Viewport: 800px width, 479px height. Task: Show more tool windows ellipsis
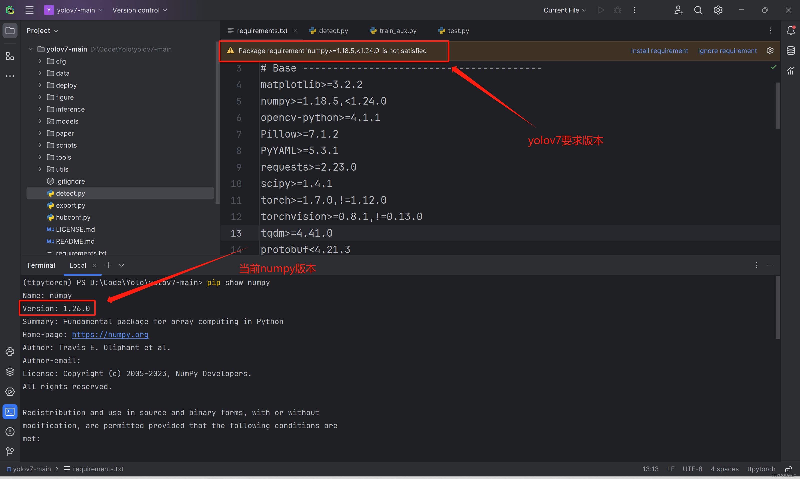10,76
